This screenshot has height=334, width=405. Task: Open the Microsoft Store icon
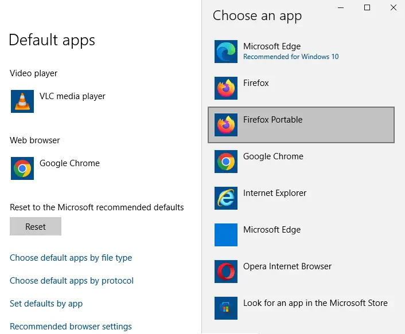pos(226,308)
